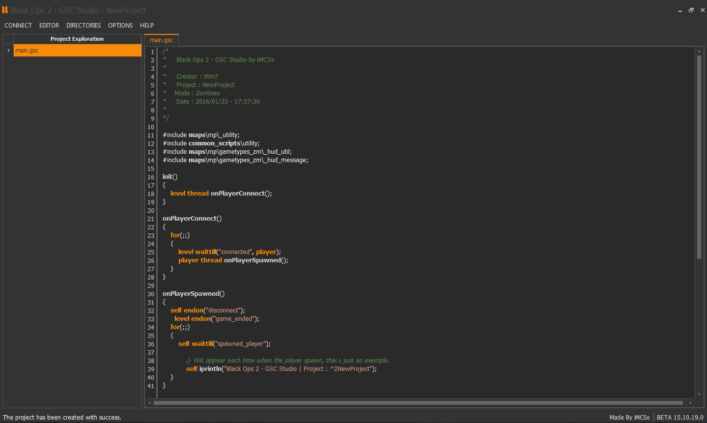Open the CONNECT menu
707x423 pixels.
coord(18,26)
